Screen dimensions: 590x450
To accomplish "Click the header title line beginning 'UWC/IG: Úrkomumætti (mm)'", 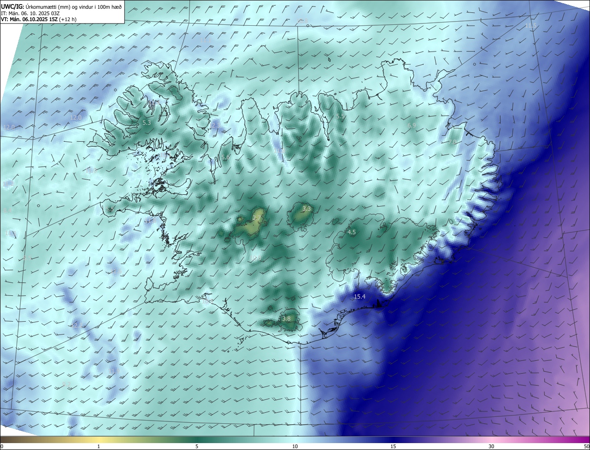I will 61,6.
